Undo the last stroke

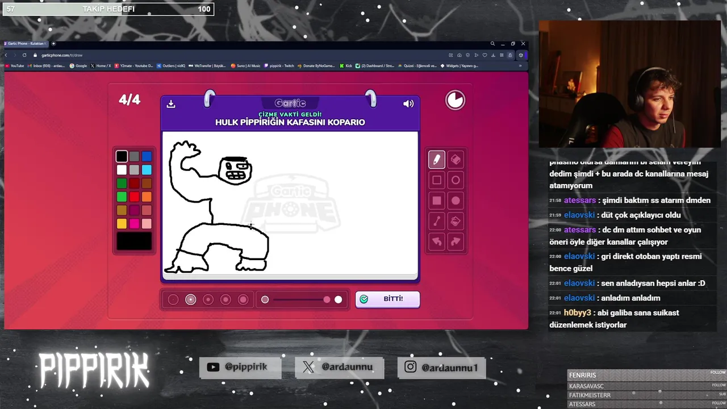pyautogui.click(x=436, y=241)
